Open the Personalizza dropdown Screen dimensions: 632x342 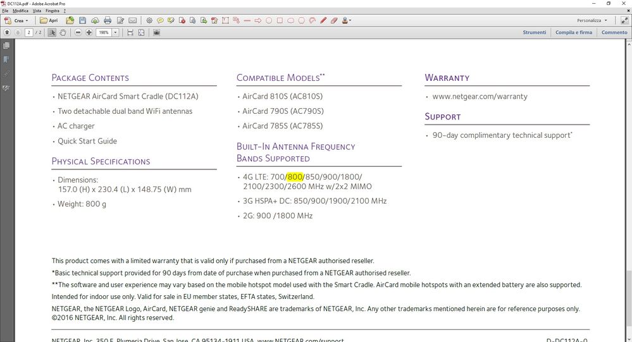coord(592,20)
